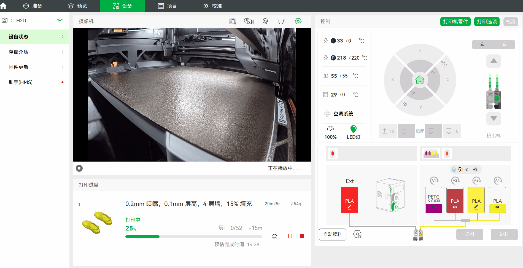Click extruder extrude down arrow
Screen dimensions: 523x268
coord(494,118)
